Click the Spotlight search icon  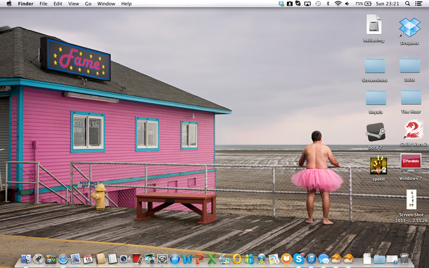point(407,4)
